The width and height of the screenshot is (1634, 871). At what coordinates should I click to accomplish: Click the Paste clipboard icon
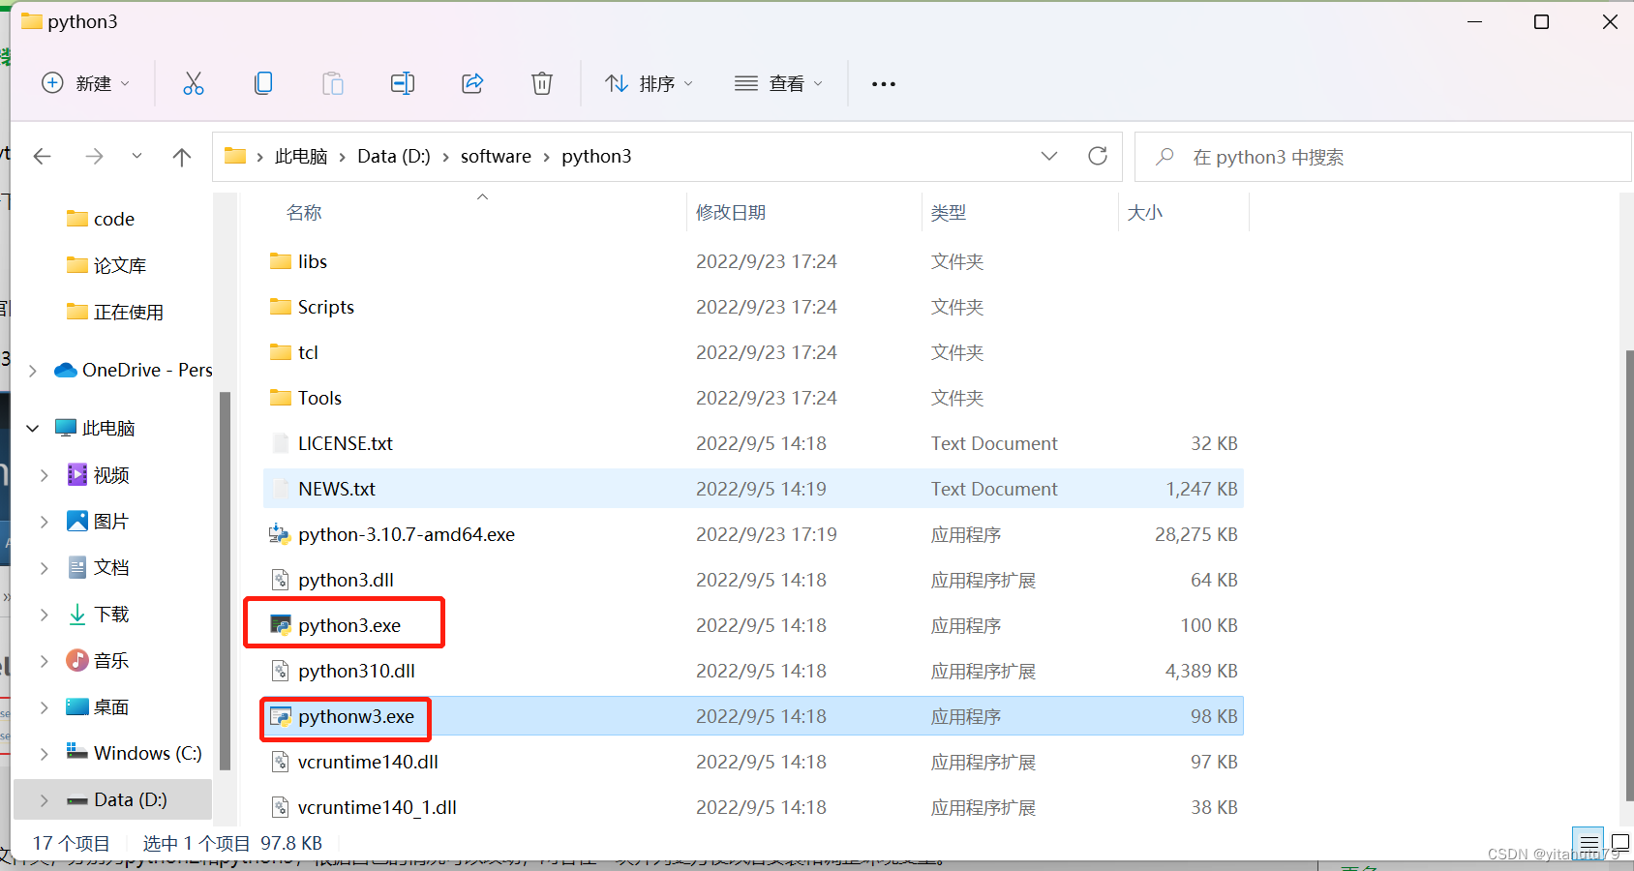point(333,83)
